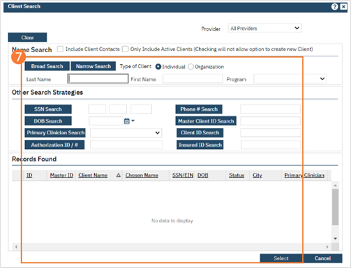Click the Client ID Search button
351x268 pixels.
click(200, 133)
